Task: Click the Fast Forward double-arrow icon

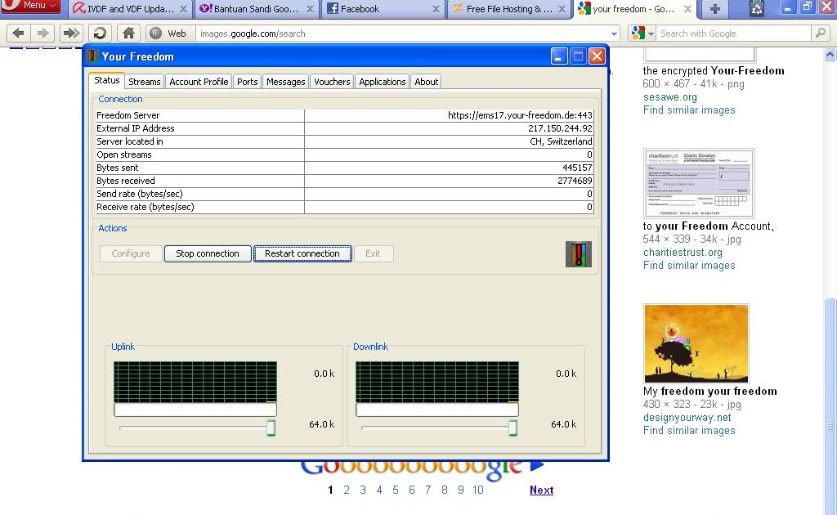Action: [x=71, y=33]
